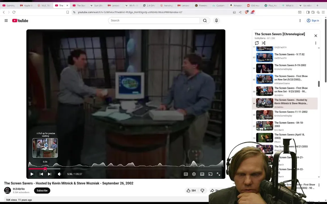Open Leo AI assistant
327x204 pixels.
(318, 12)
